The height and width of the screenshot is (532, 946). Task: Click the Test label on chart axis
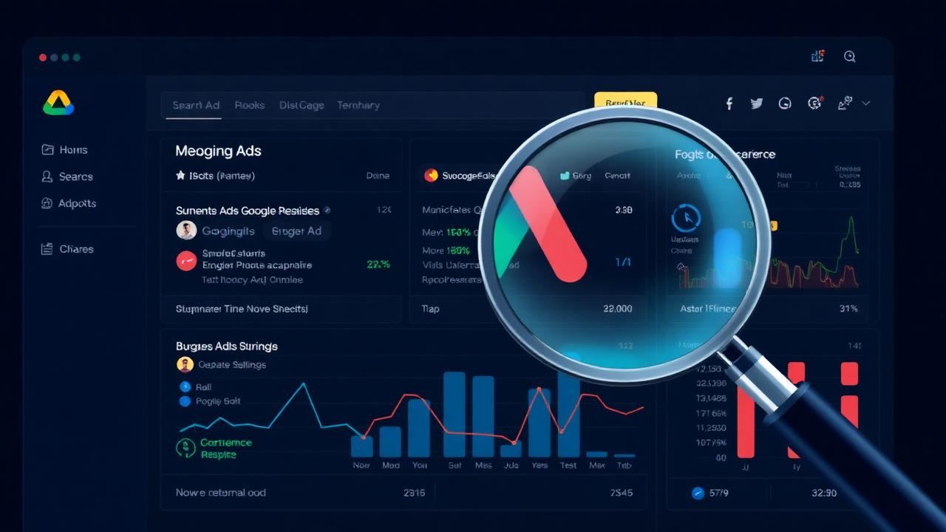568,465
